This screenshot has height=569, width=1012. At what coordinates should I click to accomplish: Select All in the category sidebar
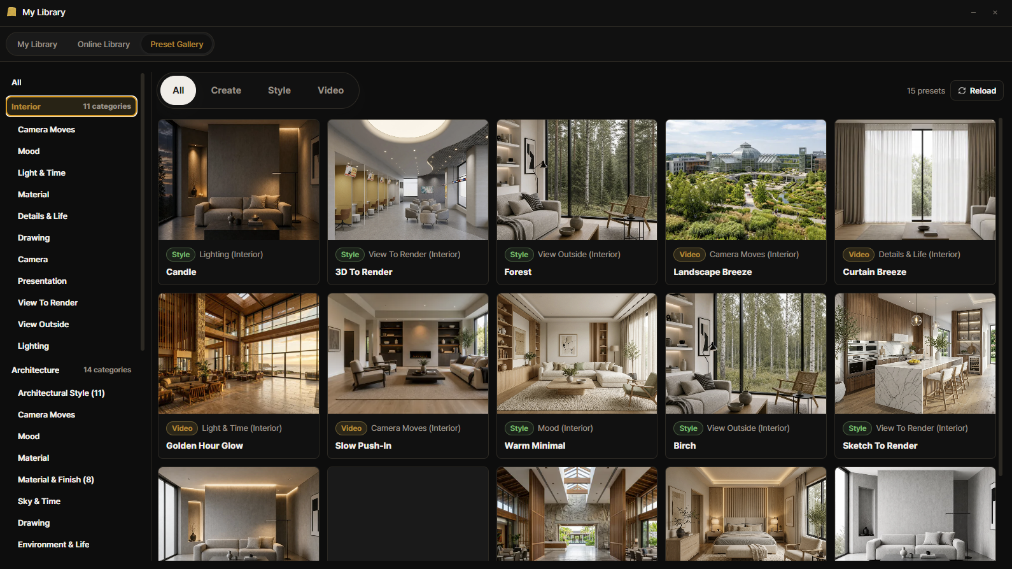(x=17, y=82)
